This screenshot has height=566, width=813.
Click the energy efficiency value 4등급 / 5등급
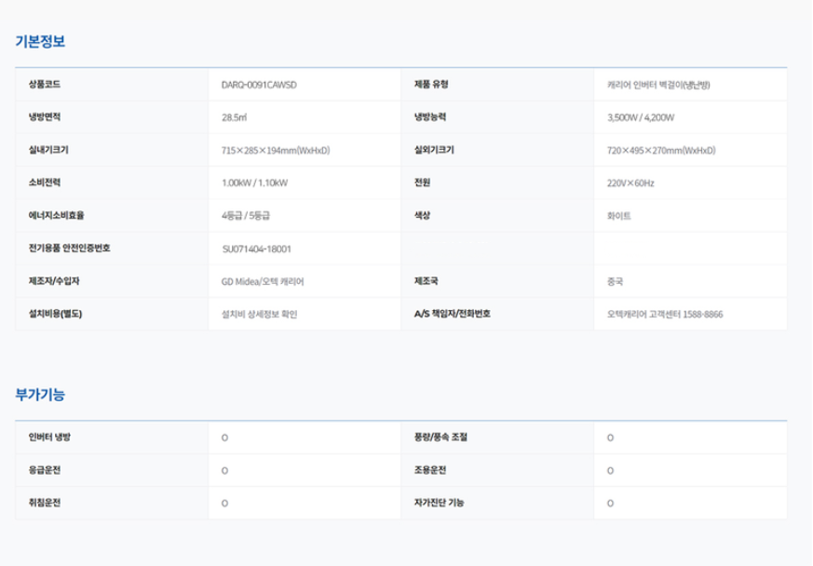246,216
